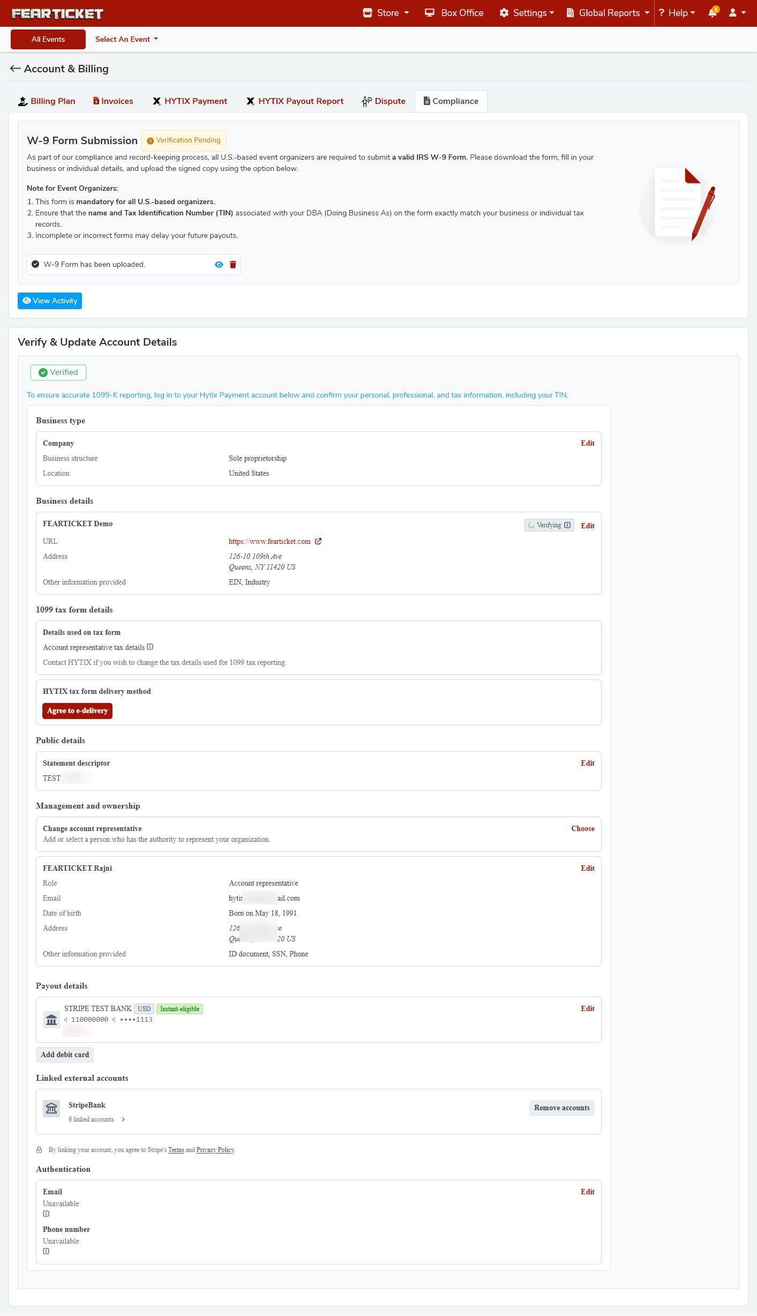Click info icon under Email Unavailable
757x1316 pixels.
coord(46,1214)
